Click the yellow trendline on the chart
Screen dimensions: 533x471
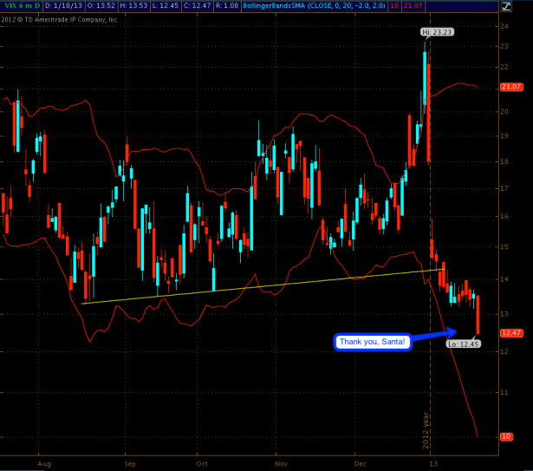point(260,286)
